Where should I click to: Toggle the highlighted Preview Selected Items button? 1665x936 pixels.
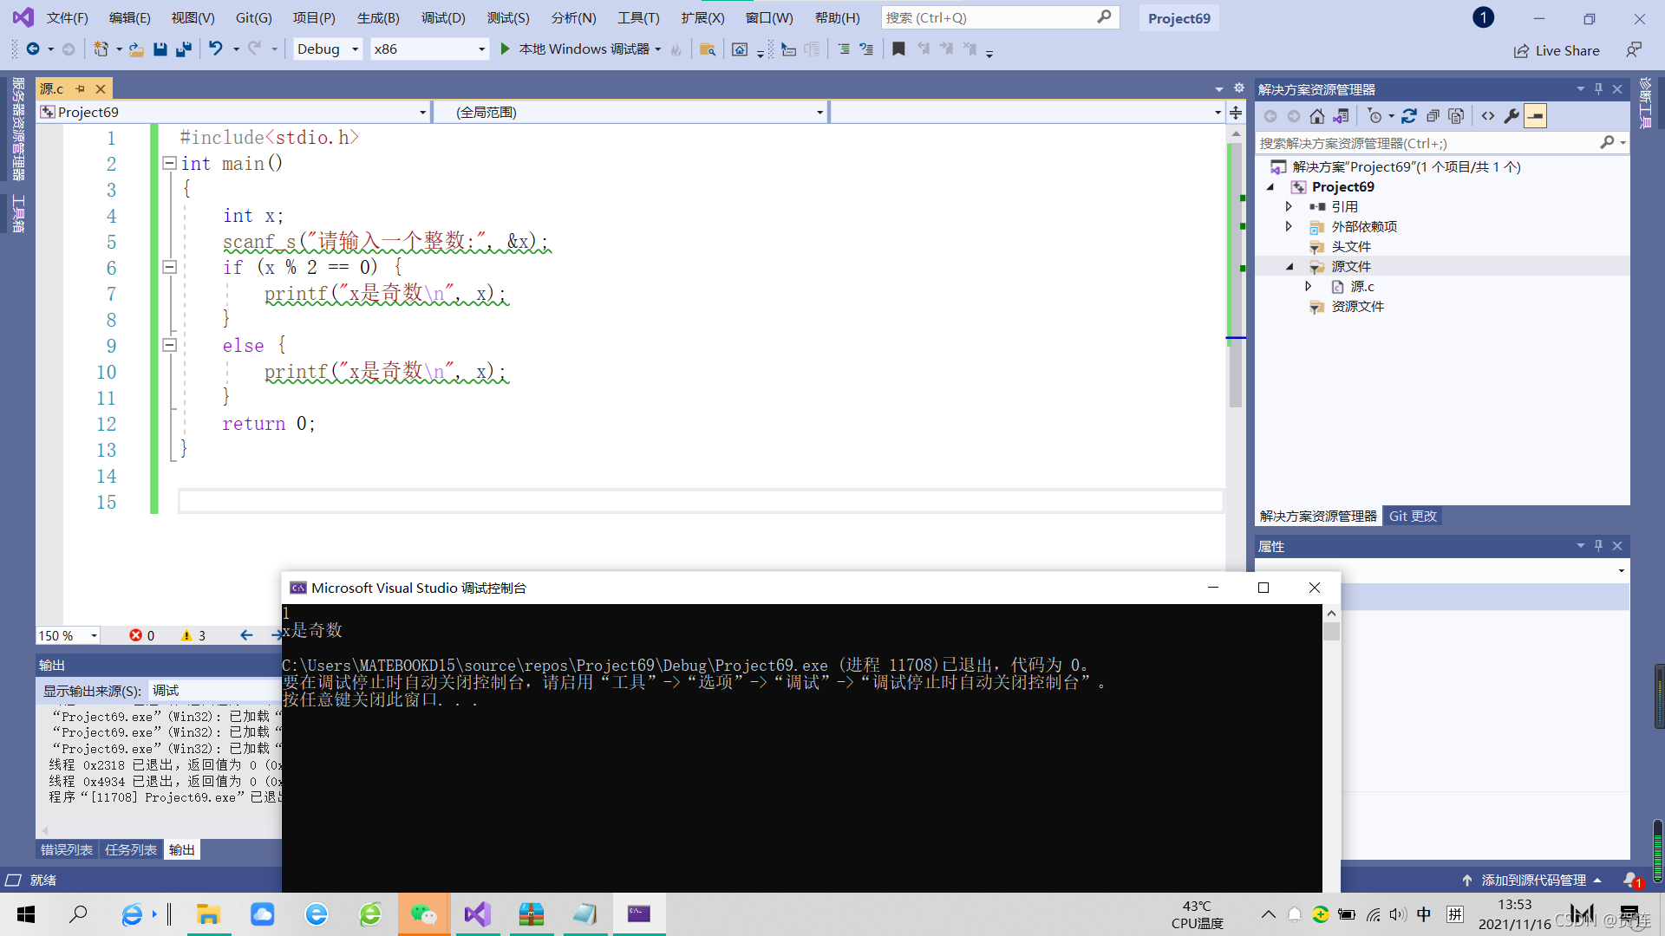[x=1535, y=116]
